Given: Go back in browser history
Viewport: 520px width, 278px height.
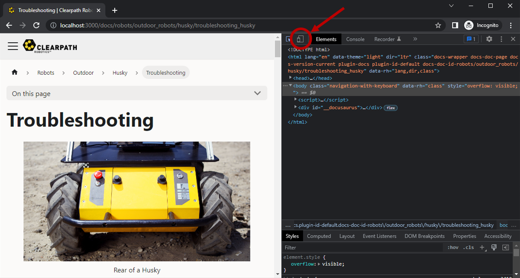Looking at the screenshot, I should 9,25.
